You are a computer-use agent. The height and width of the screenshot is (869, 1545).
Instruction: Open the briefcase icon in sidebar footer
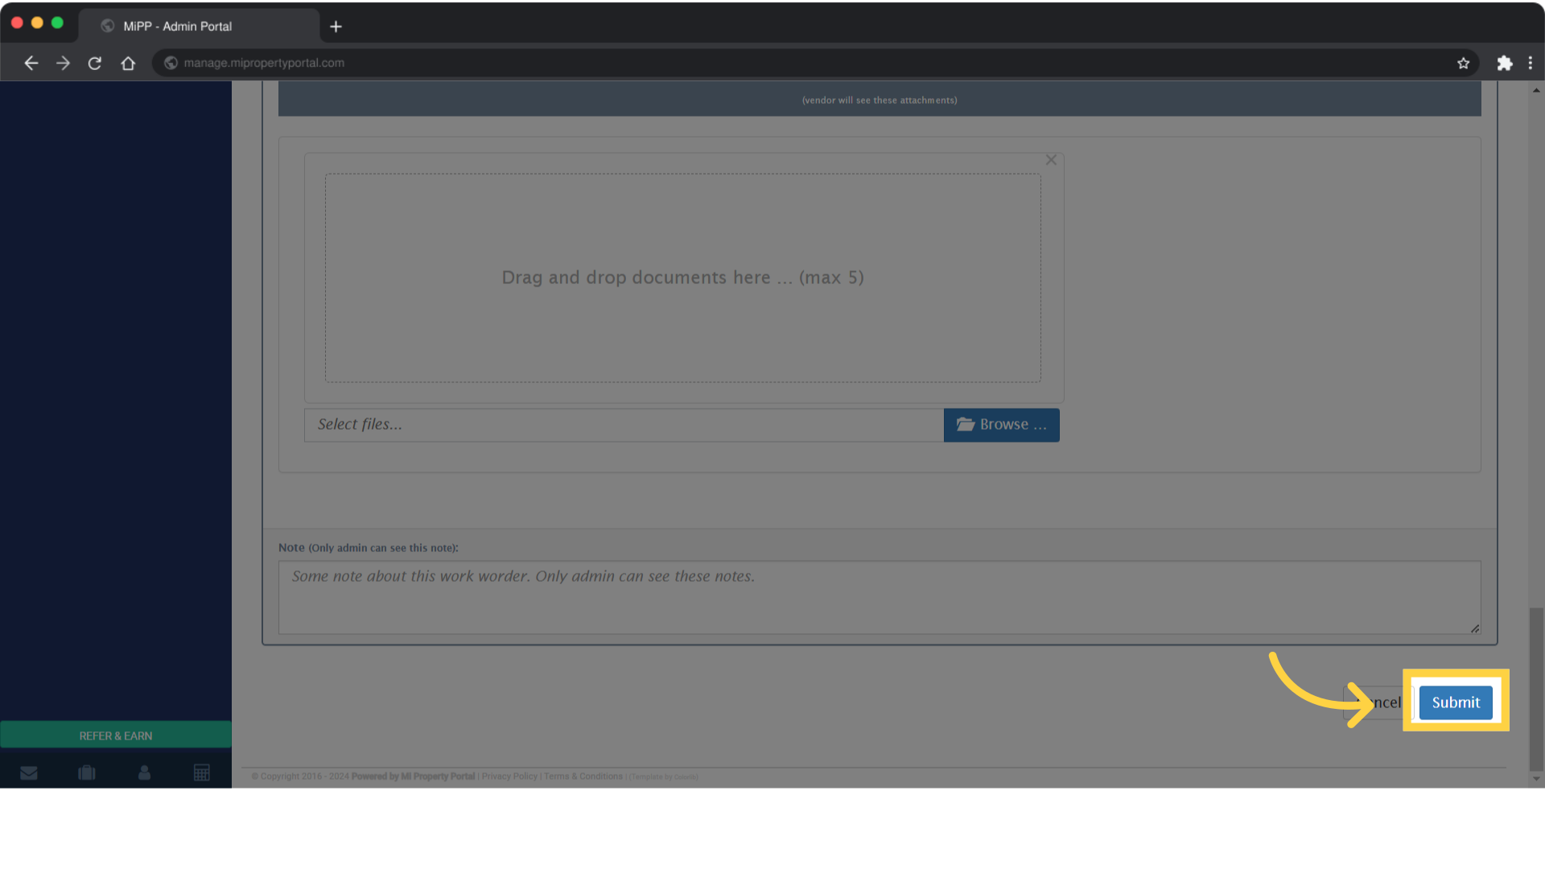pyautogui.click(x=87, y=773)
